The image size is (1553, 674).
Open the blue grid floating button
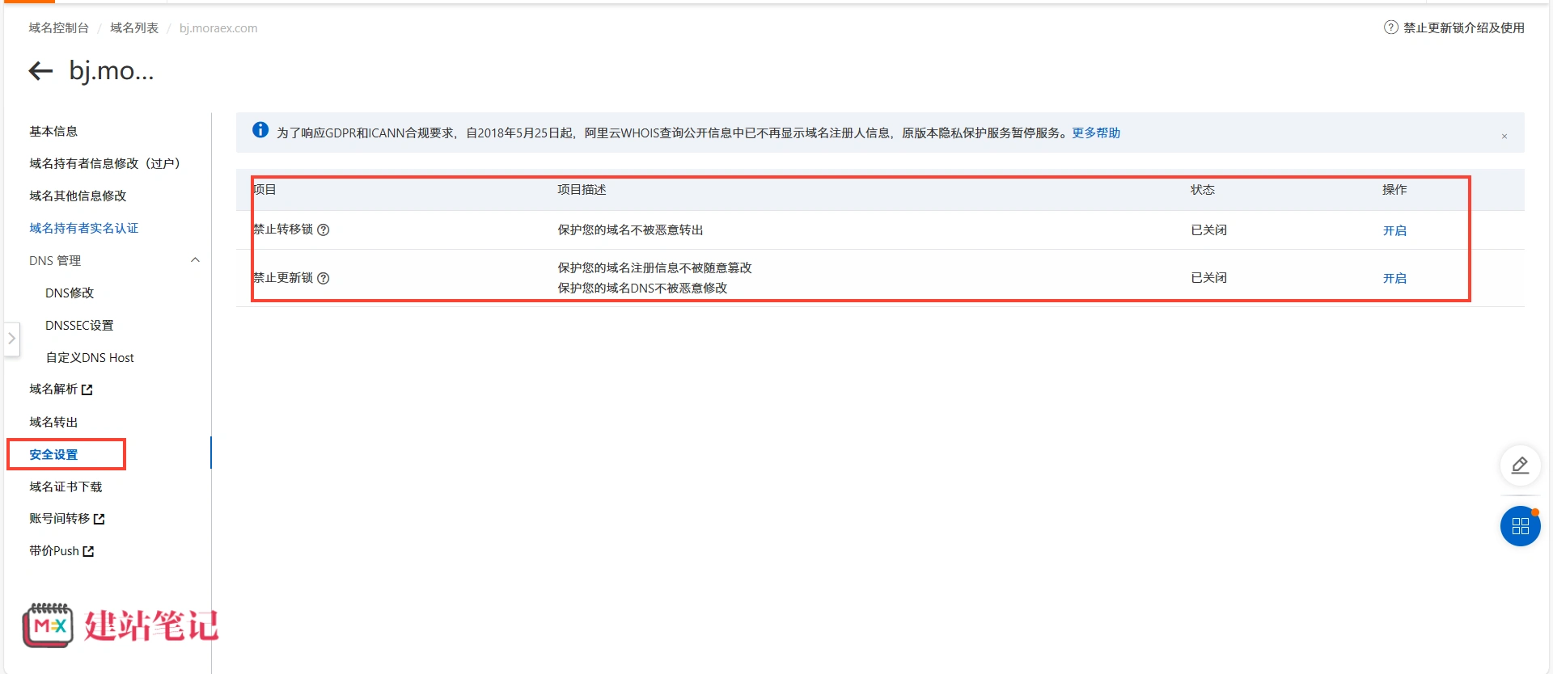click(1520, 526)
